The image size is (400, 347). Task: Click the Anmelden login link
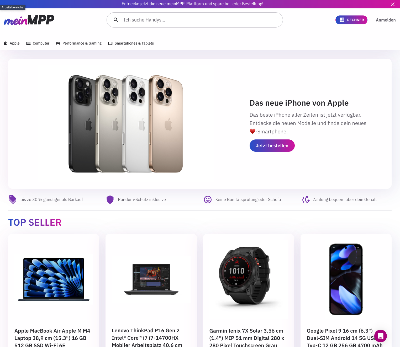[x=386, y=20]
